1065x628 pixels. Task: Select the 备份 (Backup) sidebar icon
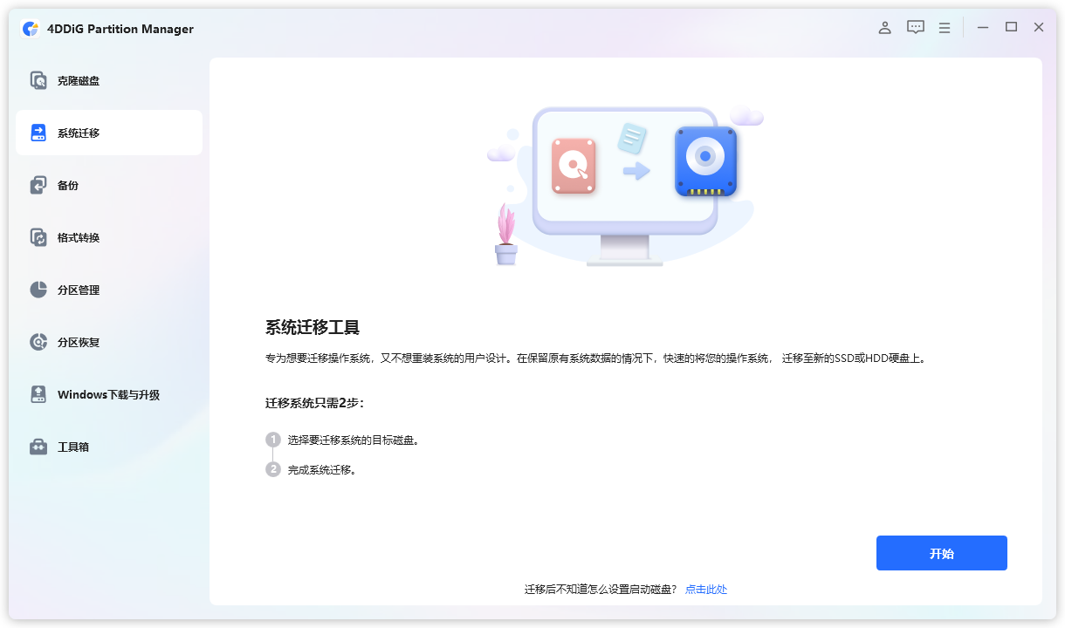tap(38, 185)
